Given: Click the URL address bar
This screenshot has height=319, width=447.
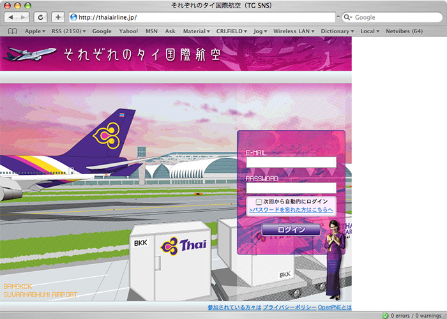Looking at the screenshot, I should coord(202,17).
